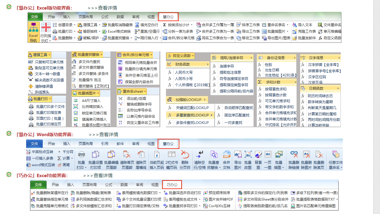Switch to 慧办公 tab in the Word ribbon
Screen dimensions: 380x214
(x=168, y=144)
